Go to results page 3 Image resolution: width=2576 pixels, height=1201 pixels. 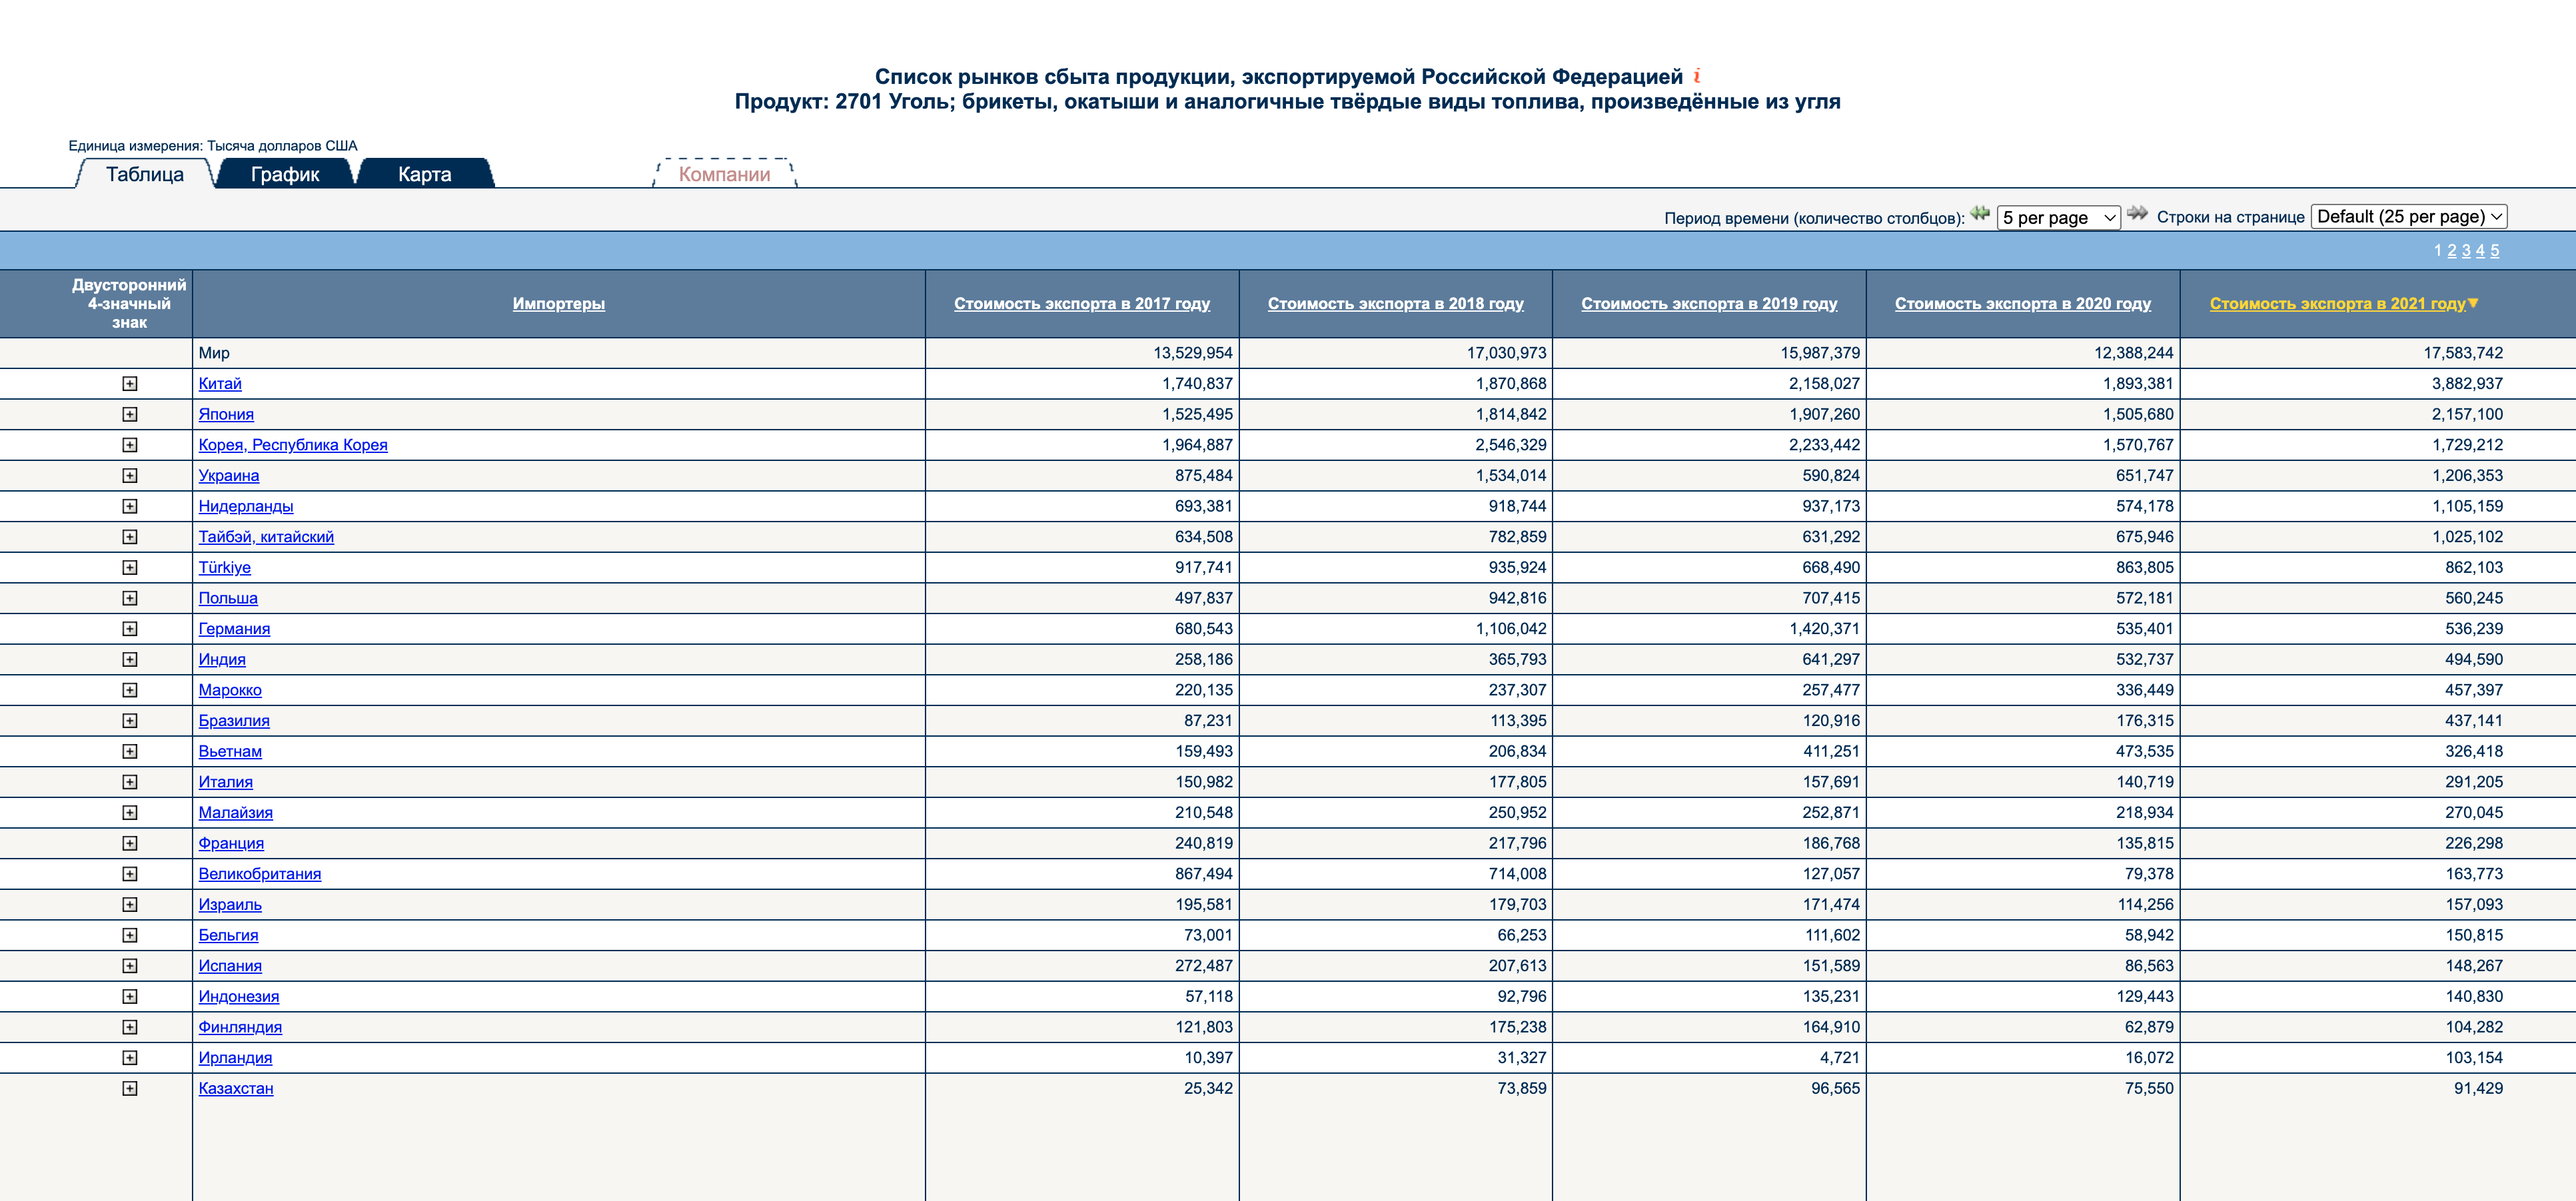click(2466, 251)
